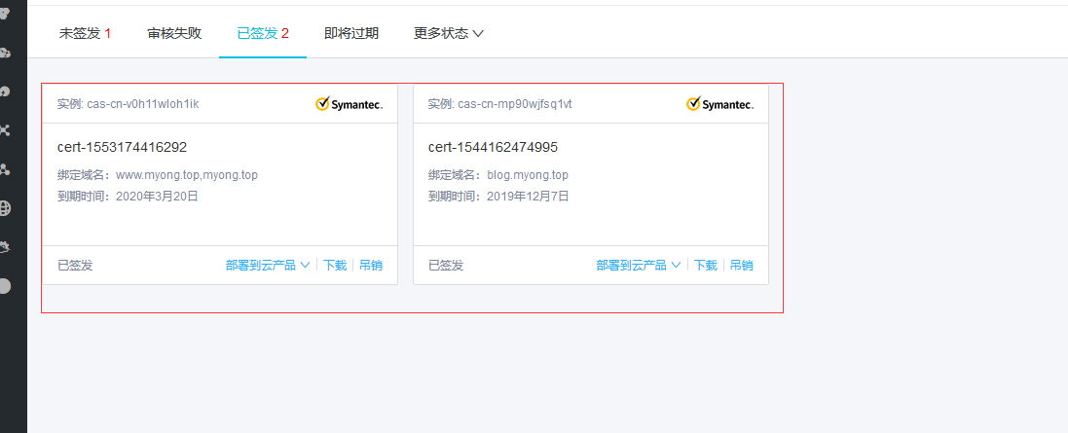Image resolution: width=1068 pixels, height=433 pixels.
Task: Click 下载 for the blog.myong.top certificate
Action: 706,266
